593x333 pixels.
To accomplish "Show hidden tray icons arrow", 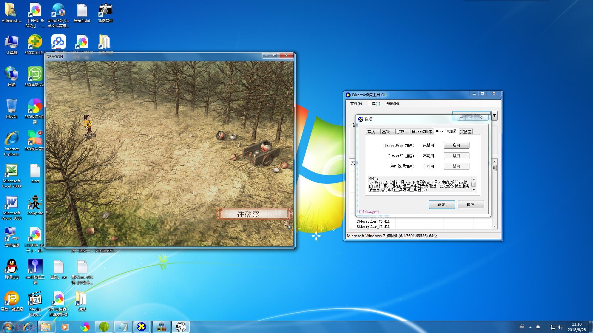I will (x=530, y=327).
